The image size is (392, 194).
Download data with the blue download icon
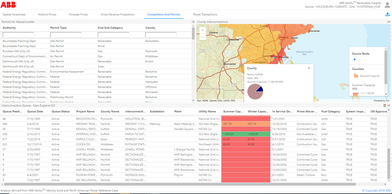pyautogui.click(x=388, y=15)
